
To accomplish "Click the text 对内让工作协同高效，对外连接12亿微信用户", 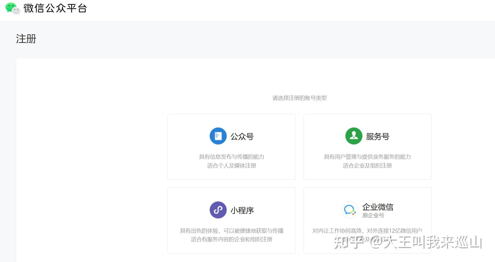I will click(367, 231).
